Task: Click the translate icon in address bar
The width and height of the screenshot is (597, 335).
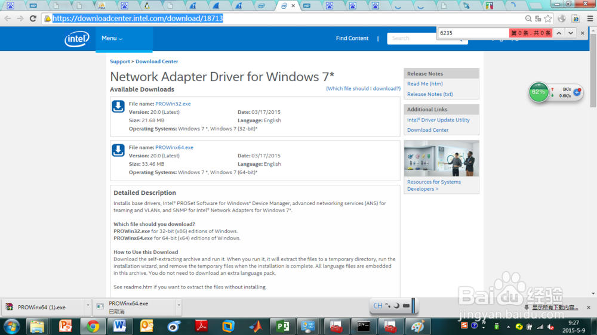Action: (x=538, y=18)
